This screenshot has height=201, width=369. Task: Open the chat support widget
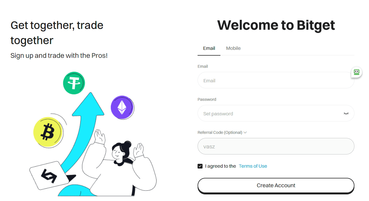coord(356,72)
